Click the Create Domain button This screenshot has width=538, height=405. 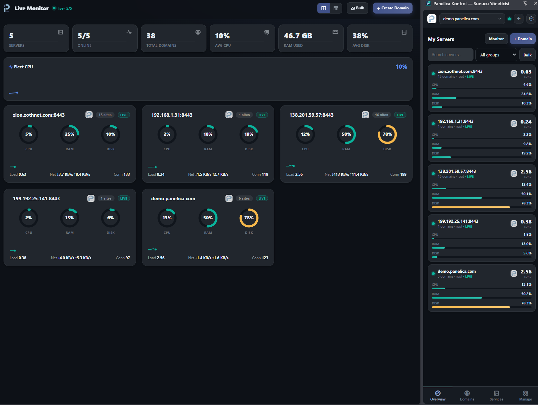tap(393, 8)
